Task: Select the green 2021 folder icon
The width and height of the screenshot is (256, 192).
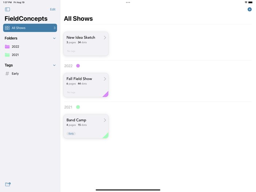Action: (7, 55)
